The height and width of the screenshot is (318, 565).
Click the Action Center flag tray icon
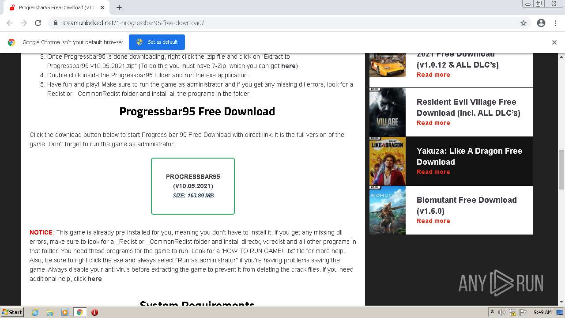click(x=523, y=312)
